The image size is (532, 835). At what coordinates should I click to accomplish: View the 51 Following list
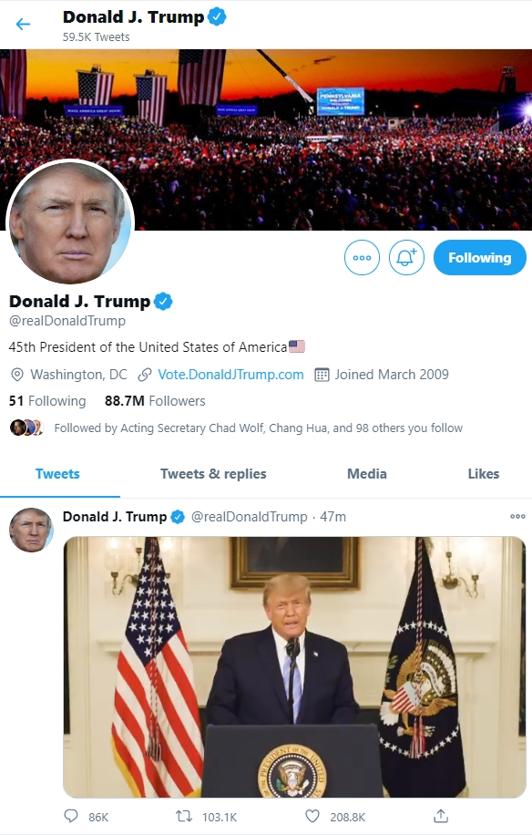pyautogui.click(x=47, y=400)
